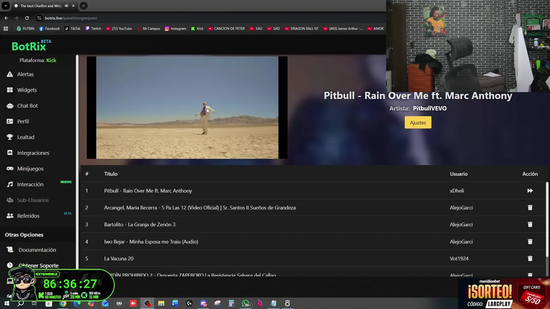Open the CANCION DE PETER bookmark
The image size is (550, 309).
tap(226, 29)
